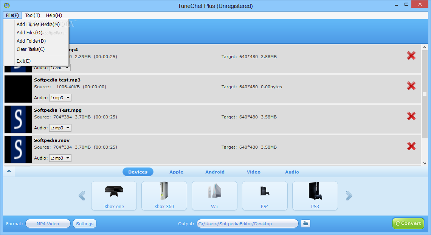Click the output path field
Viewport: 431px width, 235px height.
click(247, 223)
